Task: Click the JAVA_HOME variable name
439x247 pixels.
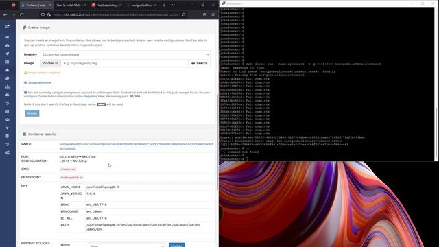Action: (71, 187)
